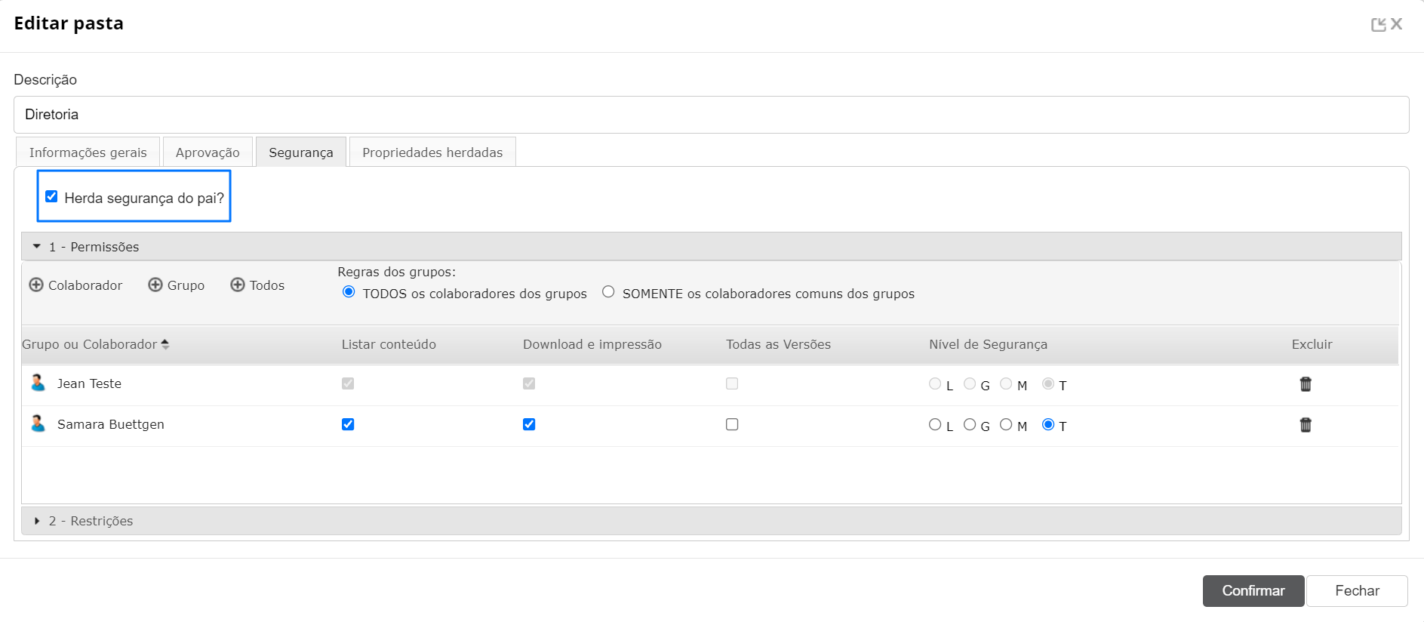The width and height of the screenshot is (1424, 622).
Task: Open the Informações gerais tab
Action: click(x=88, y=152)
